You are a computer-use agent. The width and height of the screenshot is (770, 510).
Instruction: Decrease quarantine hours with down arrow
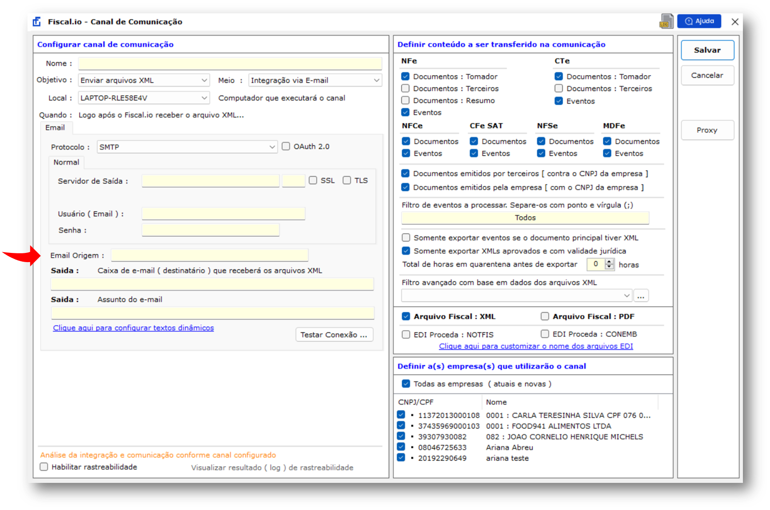pyautogui.click(x=609, y=267)
